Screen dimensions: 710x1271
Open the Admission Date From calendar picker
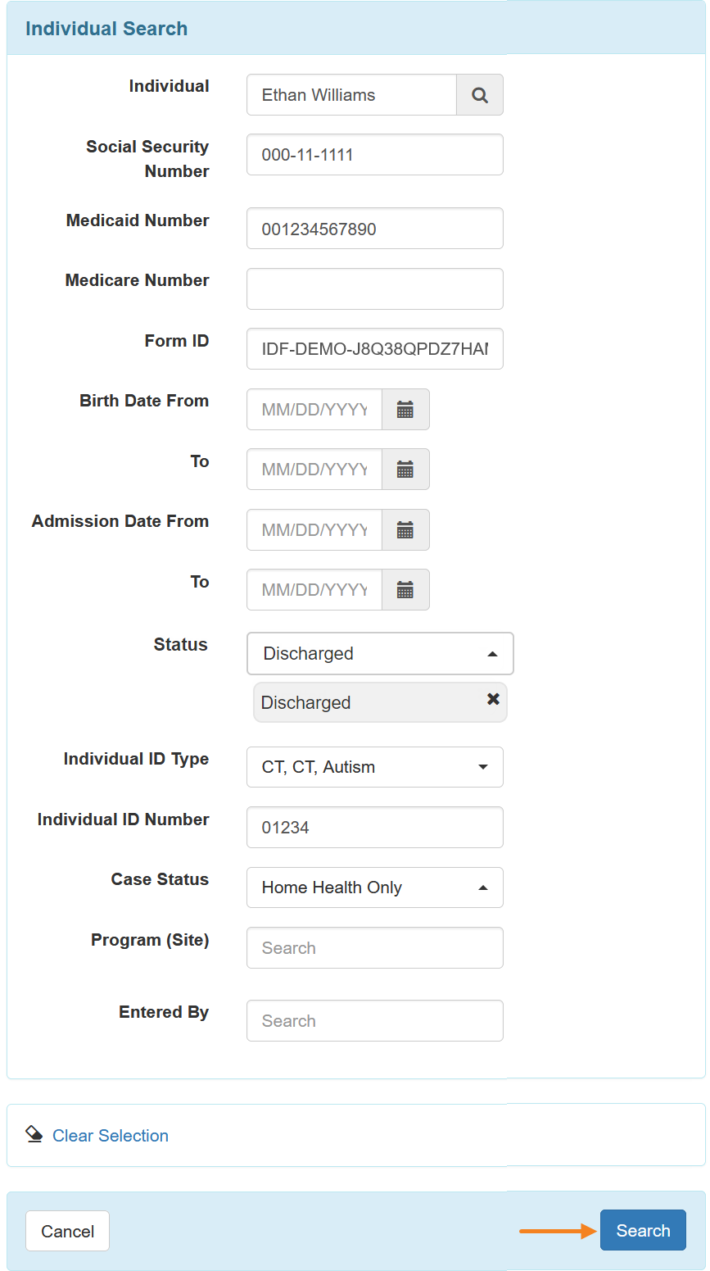pyautogui.click(x=405, y=530)
